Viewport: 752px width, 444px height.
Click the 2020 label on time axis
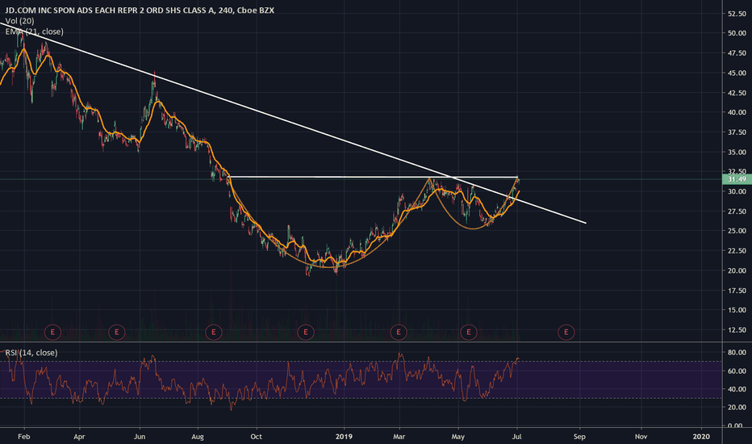(701, 436)
